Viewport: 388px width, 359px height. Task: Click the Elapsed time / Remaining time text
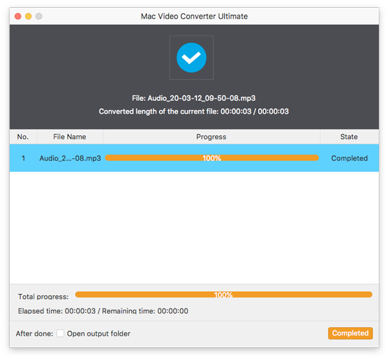(x=103, y=311)
